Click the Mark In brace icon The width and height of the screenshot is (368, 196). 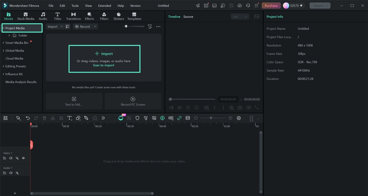215,108
